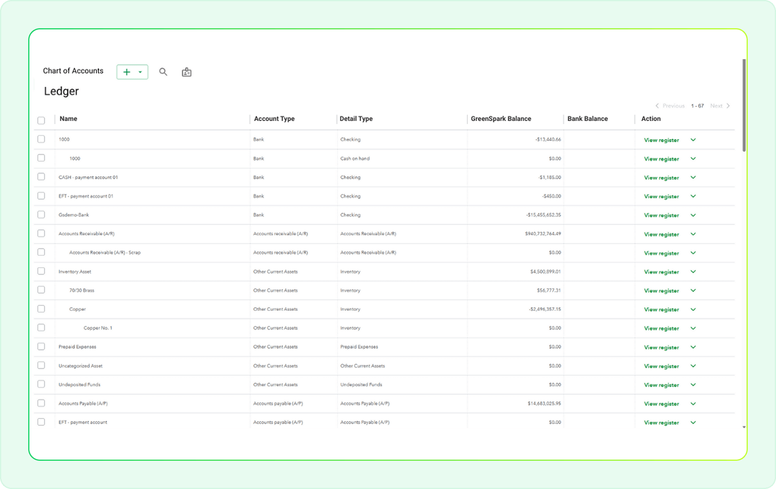View register for 70/30 Brass account
776x489 pixels.
661,291
